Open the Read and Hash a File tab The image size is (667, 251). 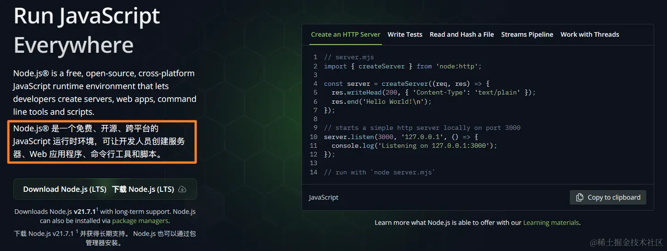[x=462, y=34]
